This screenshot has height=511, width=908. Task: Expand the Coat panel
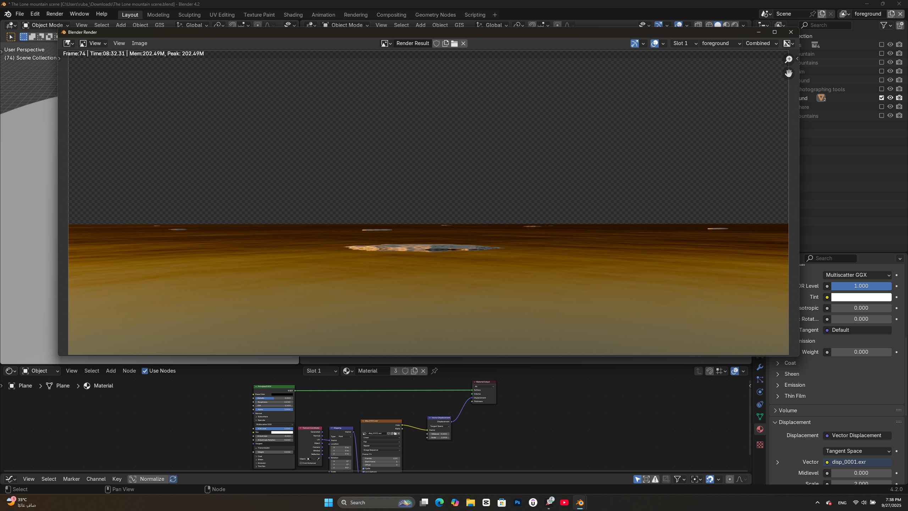790,363
